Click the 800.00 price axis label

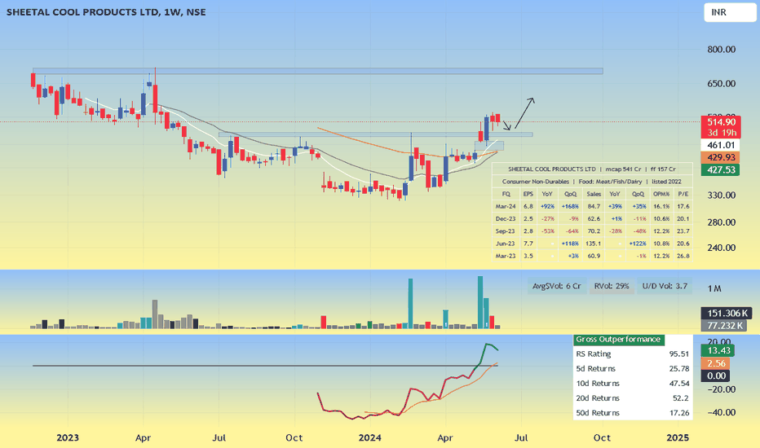pyautogui.click(x=721, y=50)
